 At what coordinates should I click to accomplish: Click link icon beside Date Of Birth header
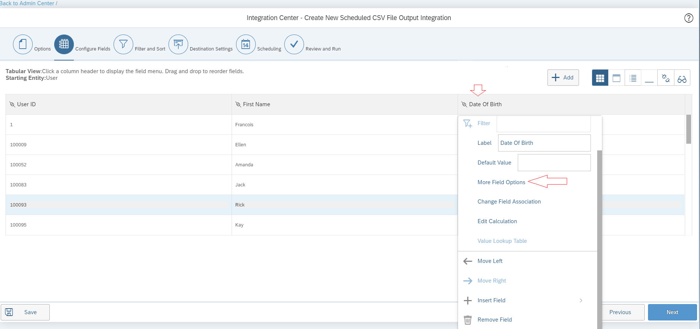point(464,104)
